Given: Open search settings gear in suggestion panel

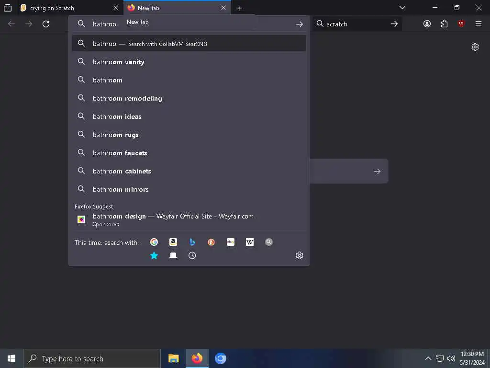Looking at the screenshot, I should pyautogui.click(x=300, y=255).
